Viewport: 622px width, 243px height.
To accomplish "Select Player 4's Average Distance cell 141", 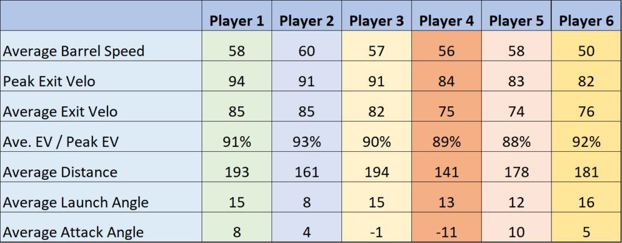I will (x=446, y=172).
